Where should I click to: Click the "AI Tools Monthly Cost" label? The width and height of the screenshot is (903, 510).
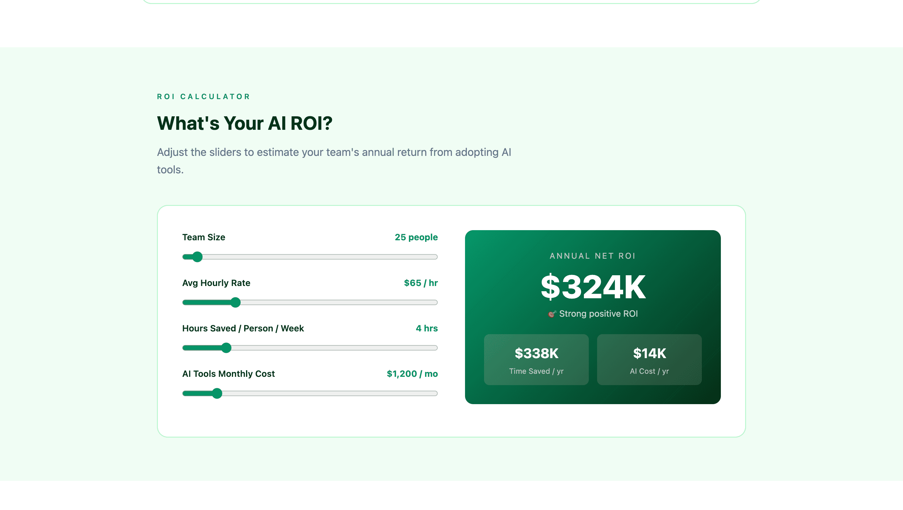coord(229,374)
